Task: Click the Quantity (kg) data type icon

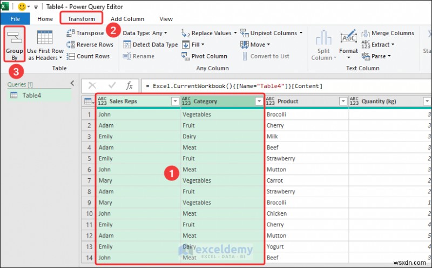Action: point(354,101)
